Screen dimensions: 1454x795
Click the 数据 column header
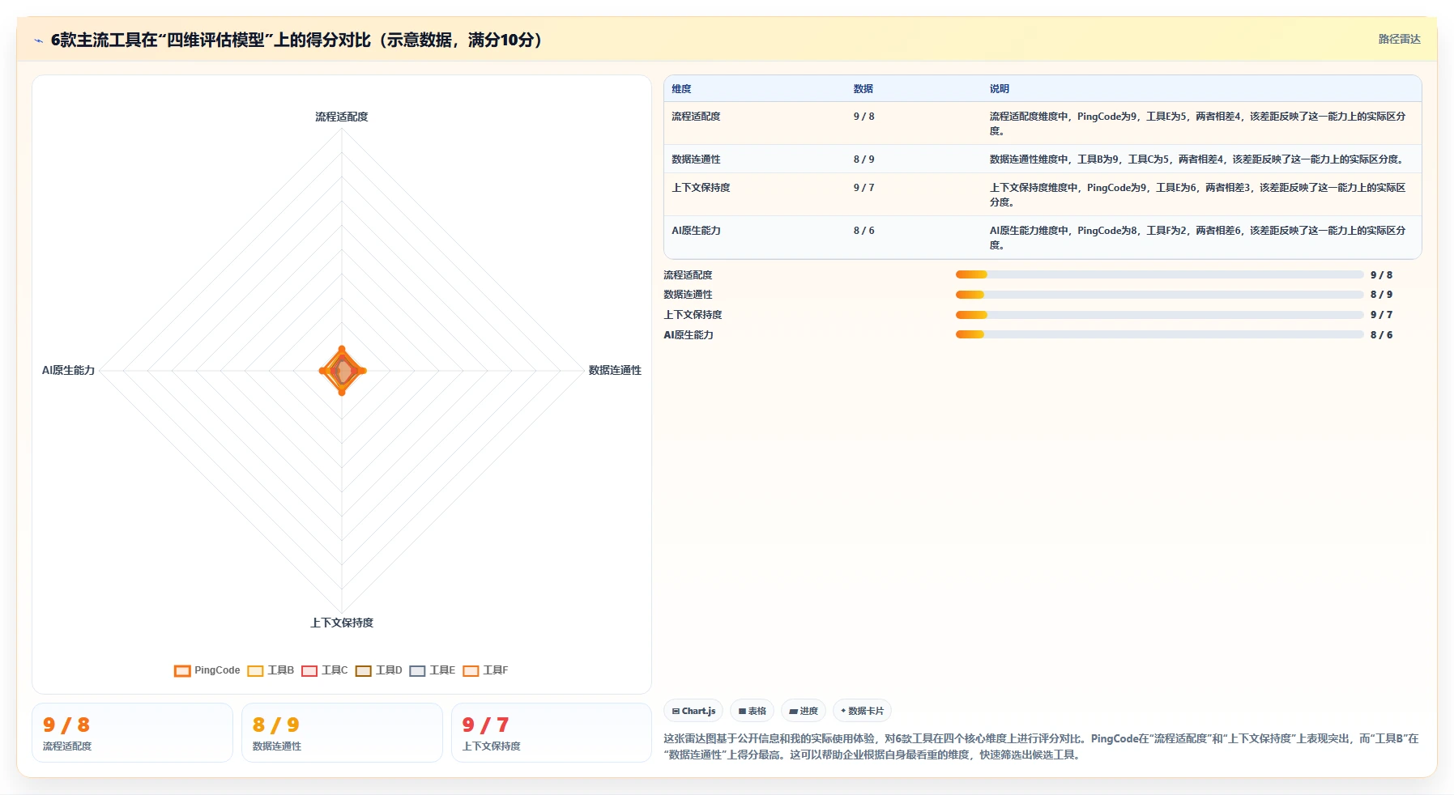863,89
